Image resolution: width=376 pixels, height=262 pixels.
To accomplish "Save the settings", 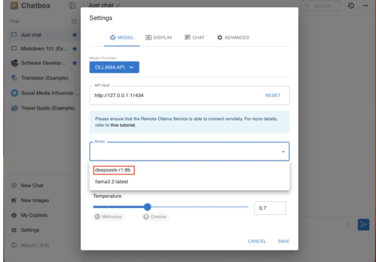I will click(283, 241).
